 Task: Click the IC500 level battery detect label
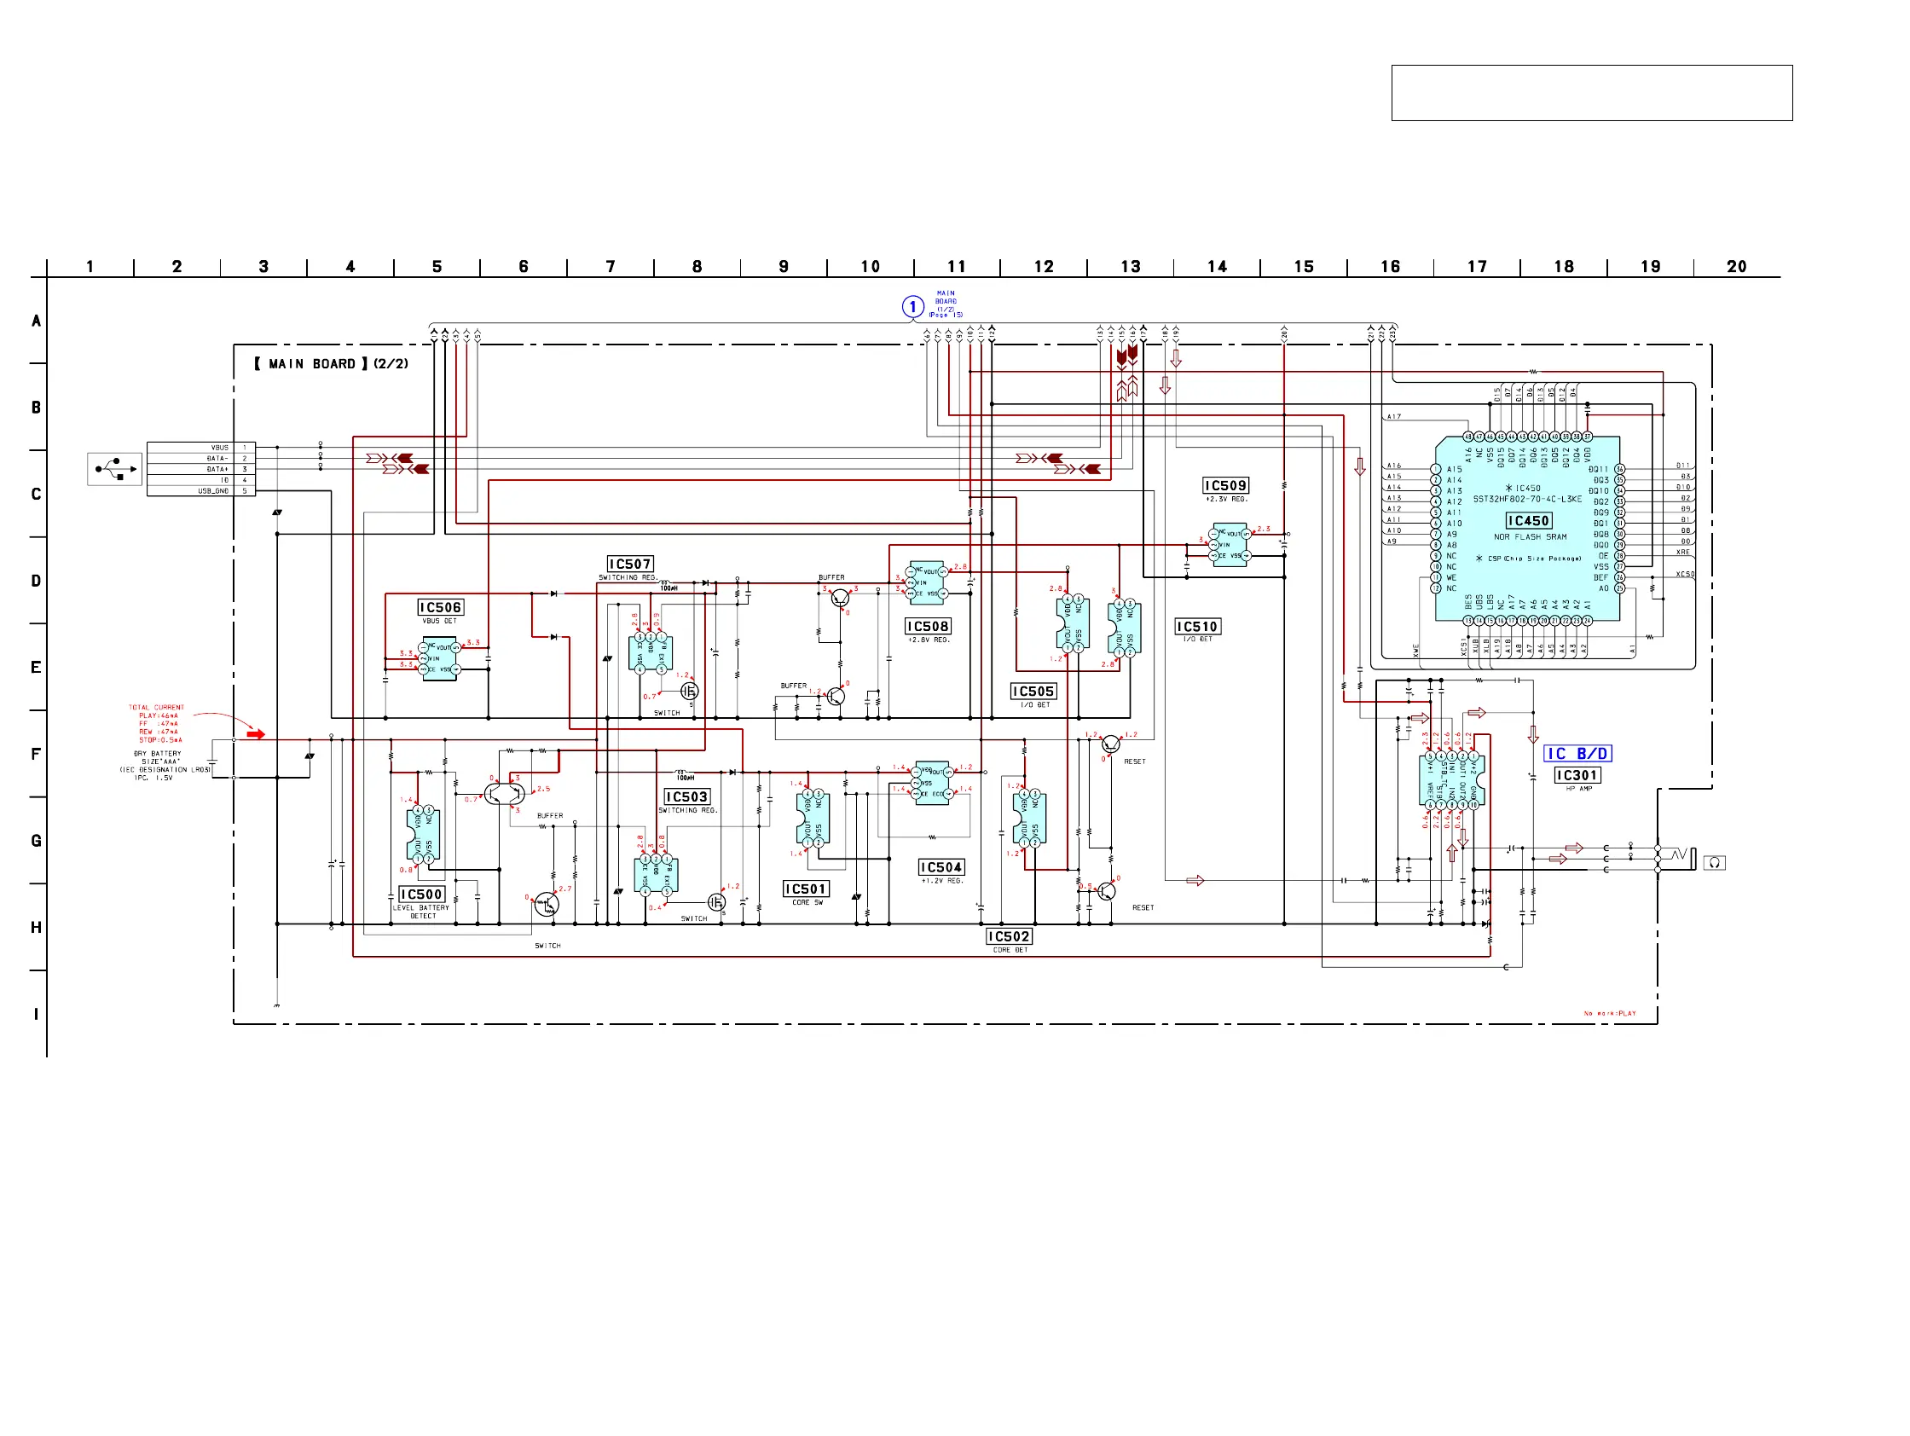click(421, 895)
